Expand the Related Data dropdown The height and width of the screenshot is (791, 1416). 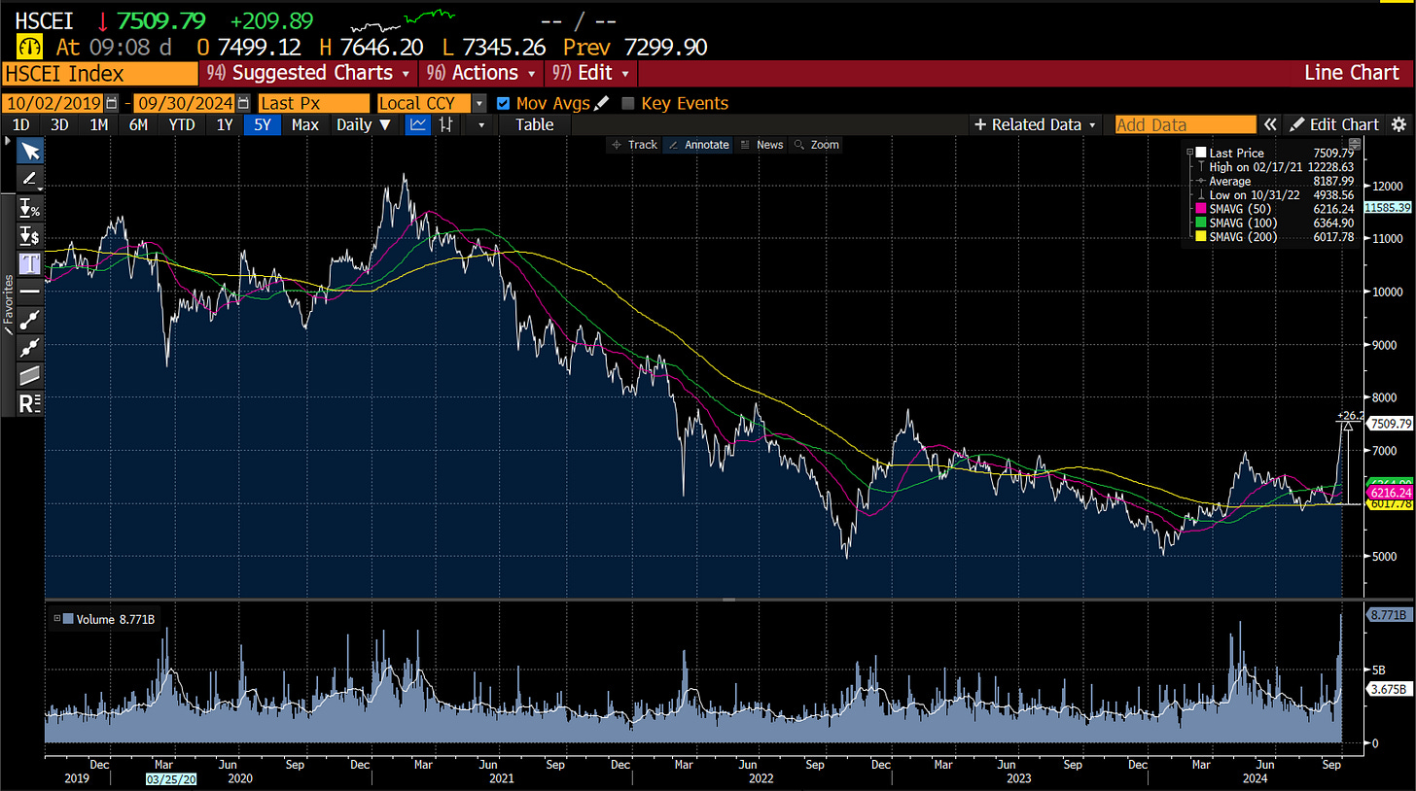pos(1035,124)
